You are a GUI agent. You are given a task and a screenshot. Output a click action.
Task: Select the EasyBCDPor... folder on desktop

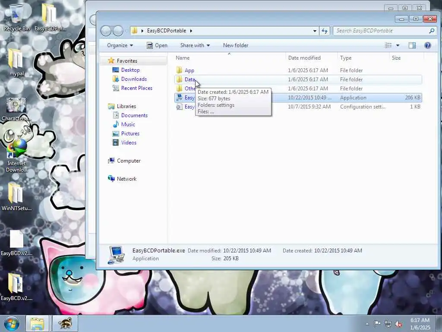point(50,17)
